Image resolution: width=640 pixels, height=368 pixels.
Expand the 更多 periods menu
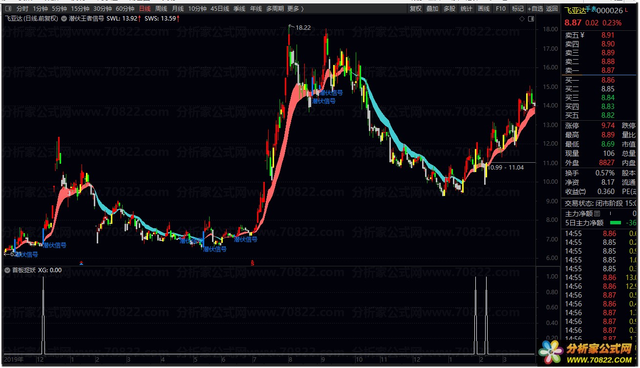point(295,8)
